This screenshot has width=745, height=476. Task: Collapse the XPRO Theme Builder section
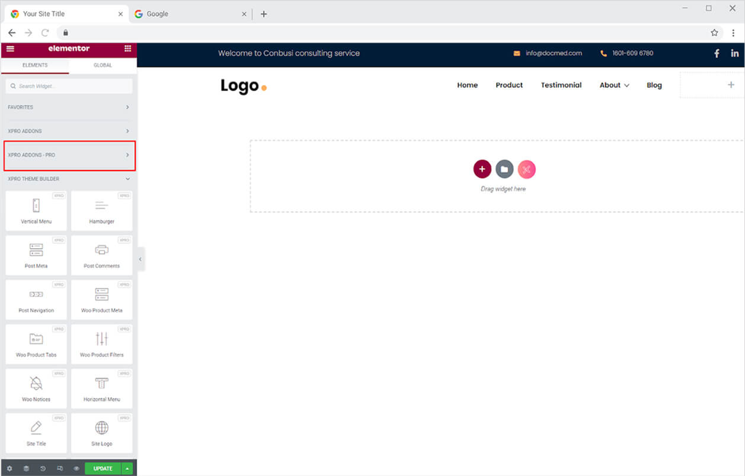point(69,179)
